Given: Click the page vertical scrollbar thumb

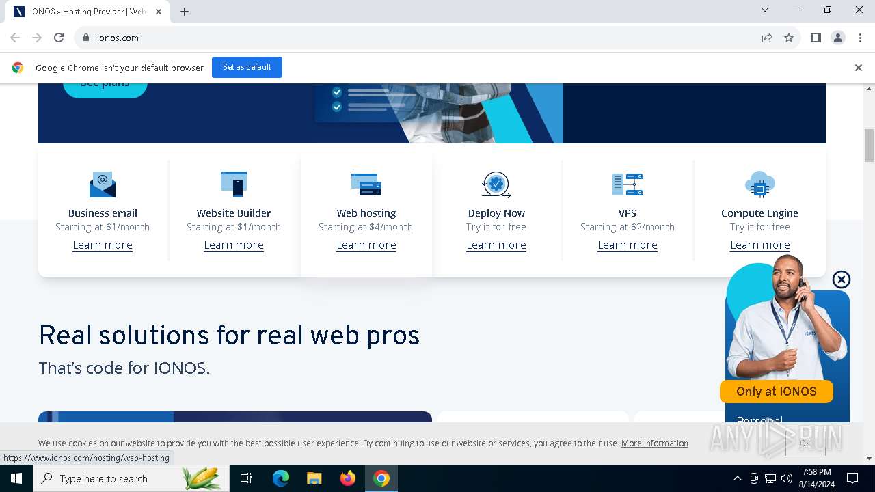Looking at the screenshot, I should click(870, 145).
